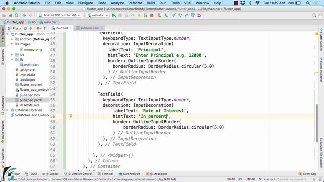
Task: Open the Android SDK device selector dropdown
Action: pos(59,15)
